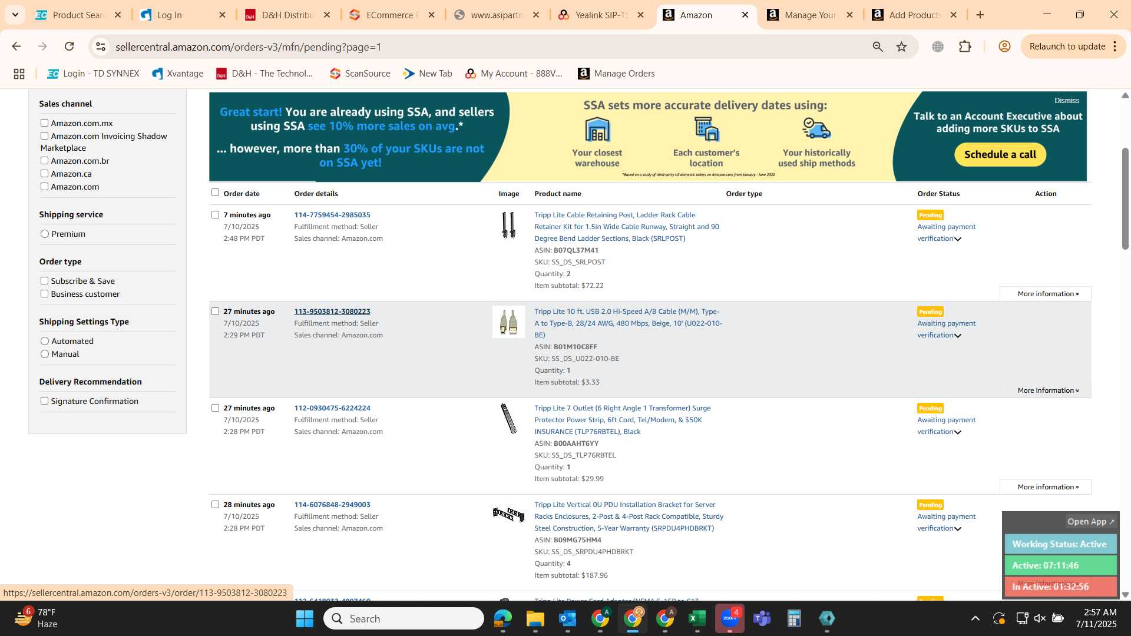Image resolution: width=1131 pixels, height=636 pixels.
Task: Open tab search dropdown arrow
Action: [15, 15]
